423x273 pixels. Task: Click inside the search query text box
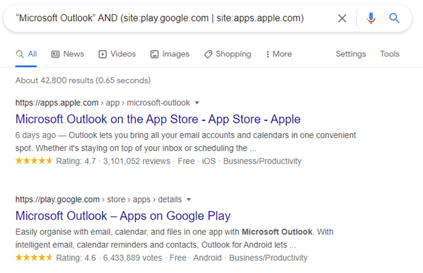[x=161, y=19]
